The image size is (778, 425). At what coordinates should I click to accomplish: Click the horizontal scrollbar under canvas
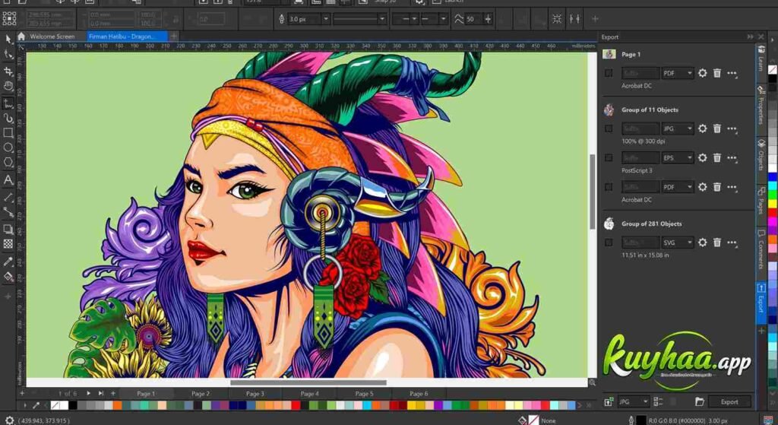click(308, 382)
